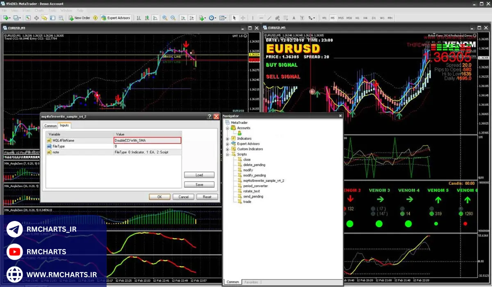Expand the Indicators node in Navigator
The height and width of the screenshot is (287, 492).
[228, 139]
